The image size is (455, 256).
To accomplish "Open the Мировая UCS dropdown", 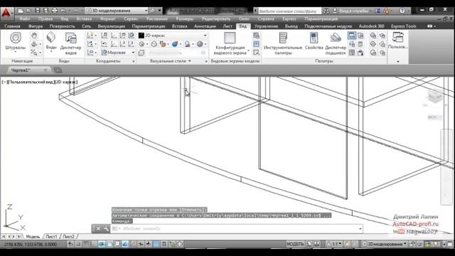I will pyautogui.click(x=118, y=53).
